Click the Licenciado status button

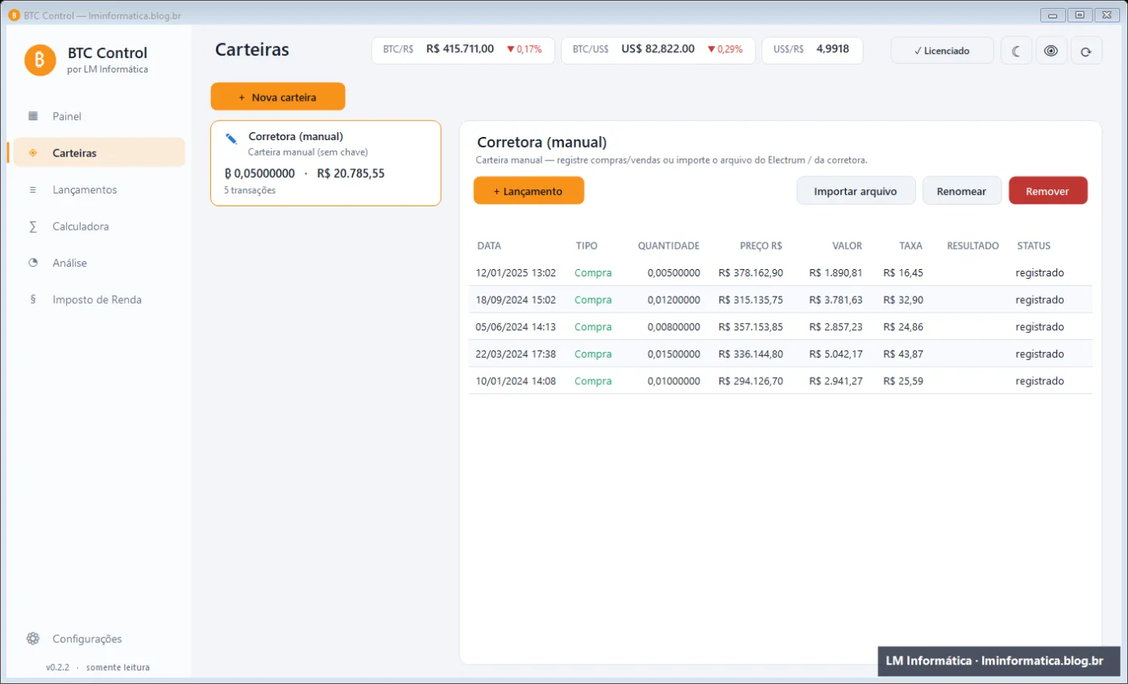point(942,51)
